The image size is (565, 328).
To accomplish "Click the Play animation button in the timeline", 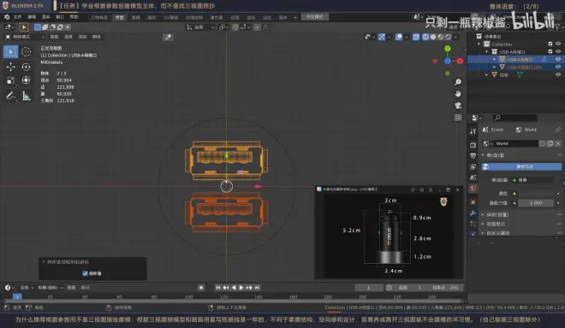I will [x=241, y=287].
